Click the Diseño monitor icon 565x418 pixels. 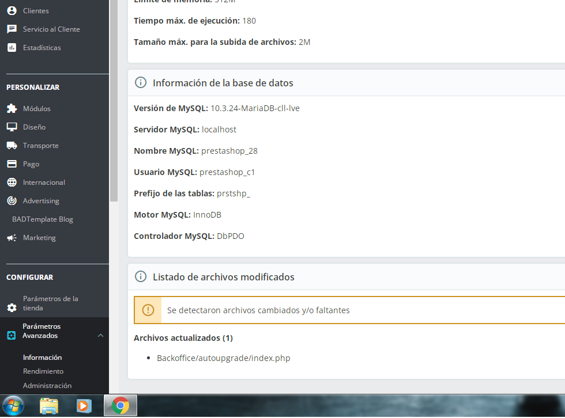[12, 127]
